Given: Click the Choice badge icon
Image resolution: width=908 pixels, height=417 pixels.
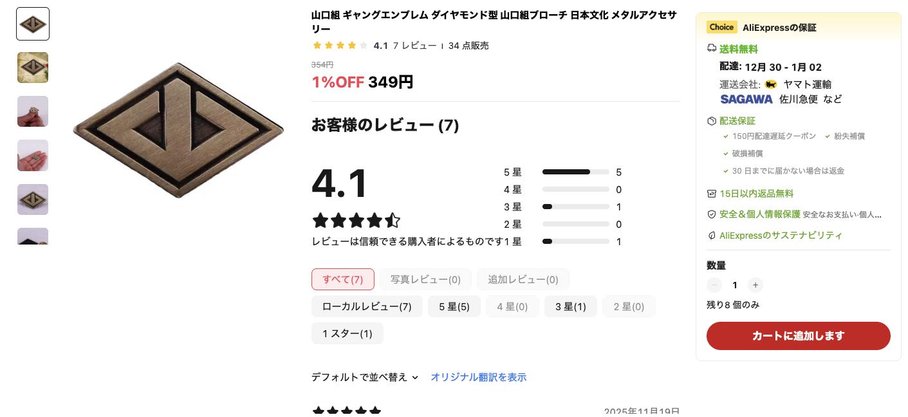Looking at the screenshot, I should (721, 27).
